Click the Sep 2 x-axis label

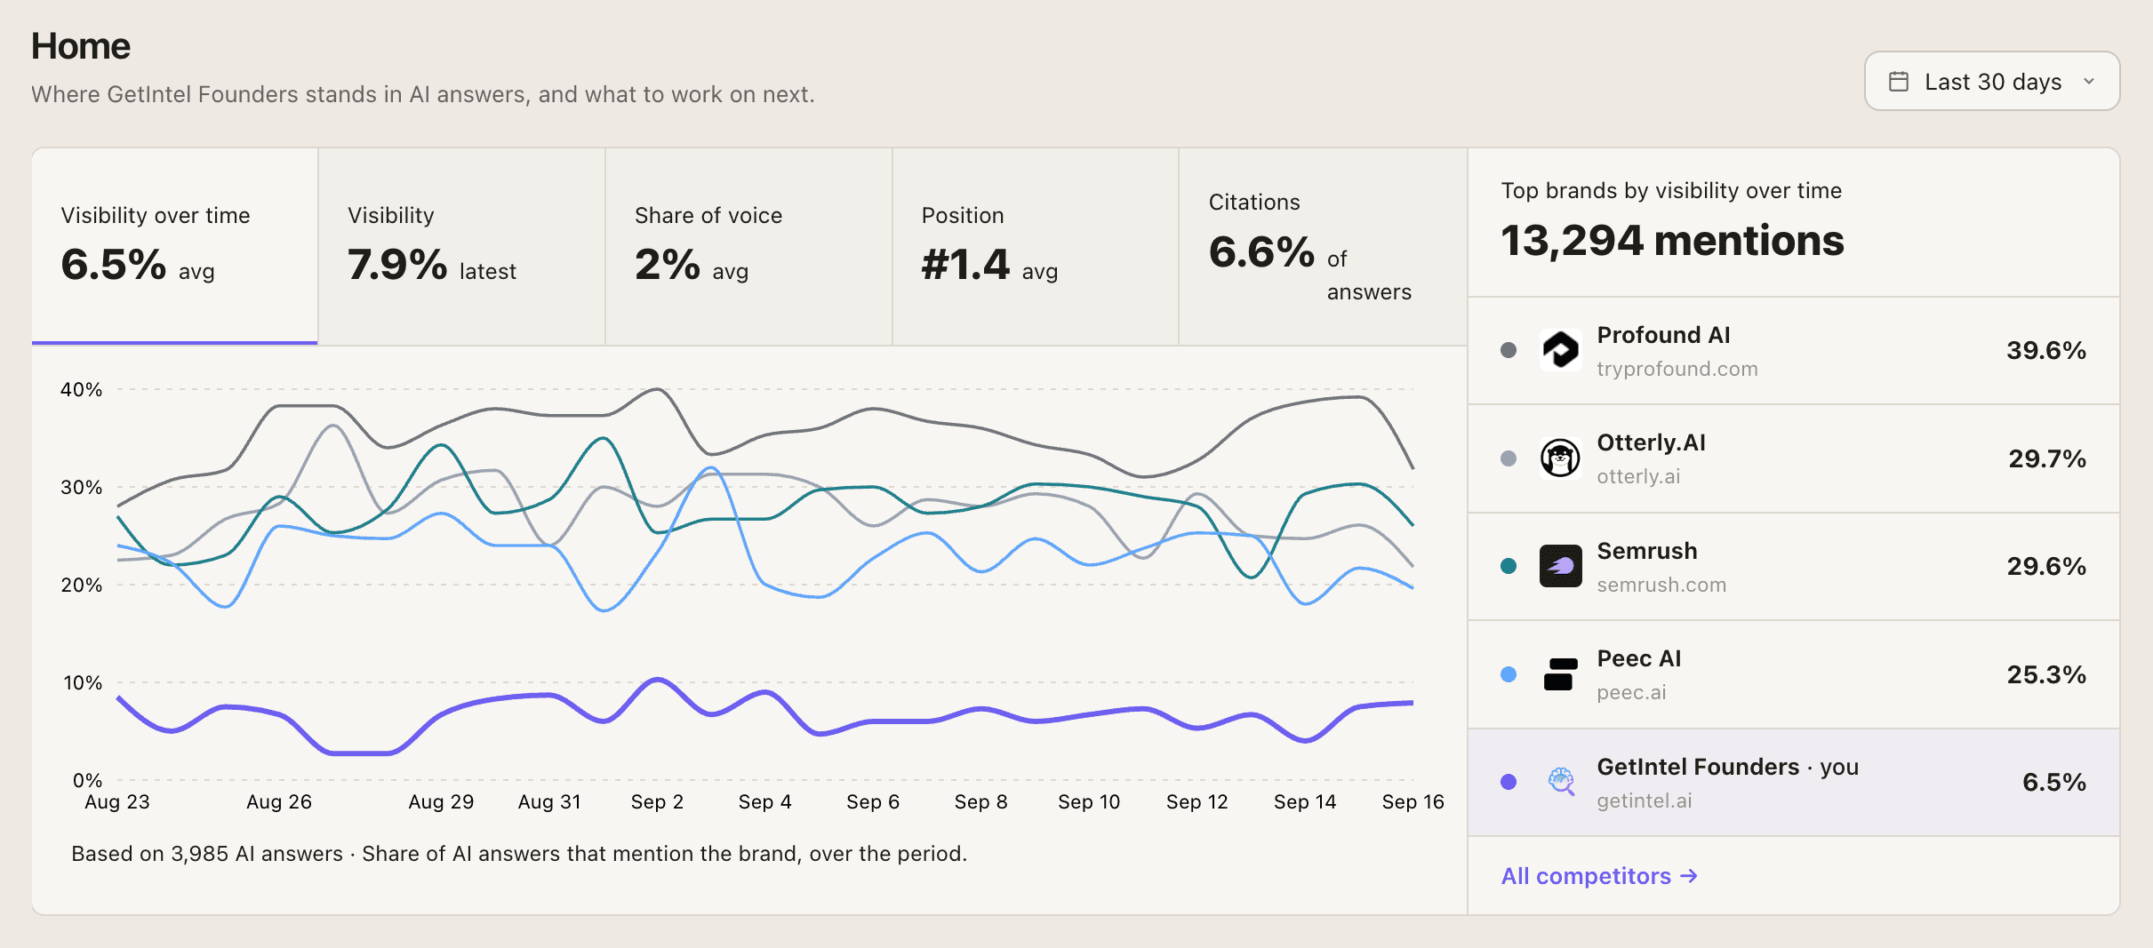[x=657, y=801]
